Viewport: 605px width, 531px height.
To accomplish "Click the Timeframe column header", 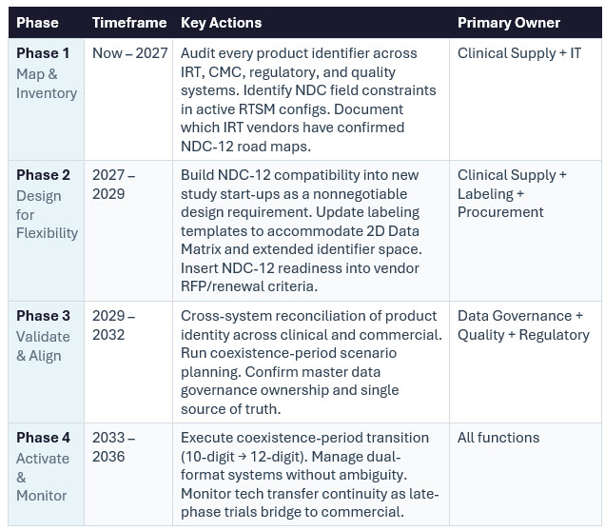I will pos(127,22).
